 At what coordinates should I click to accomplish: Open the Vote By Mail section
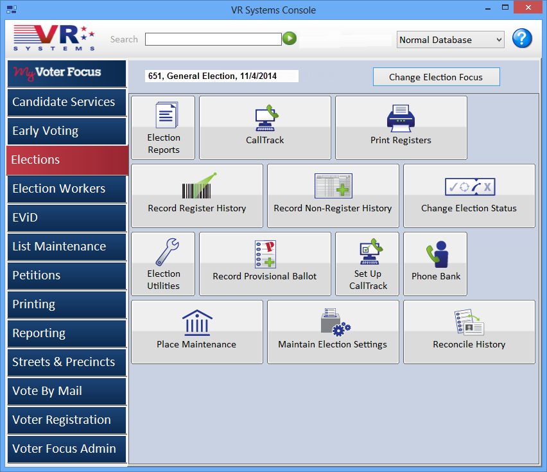(67, 392)
